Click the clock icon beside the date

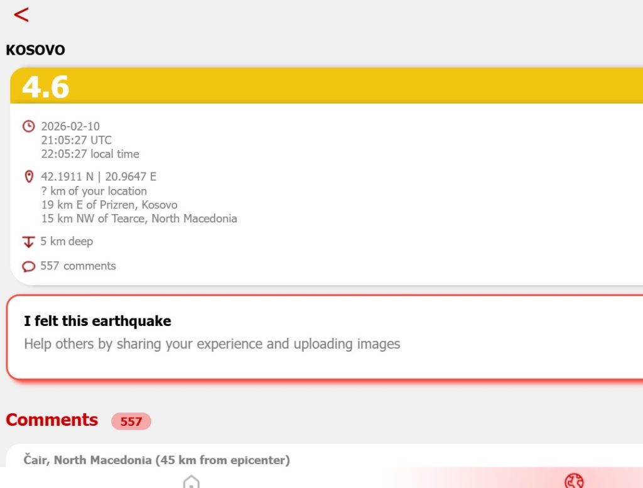(x=28, y=126)
